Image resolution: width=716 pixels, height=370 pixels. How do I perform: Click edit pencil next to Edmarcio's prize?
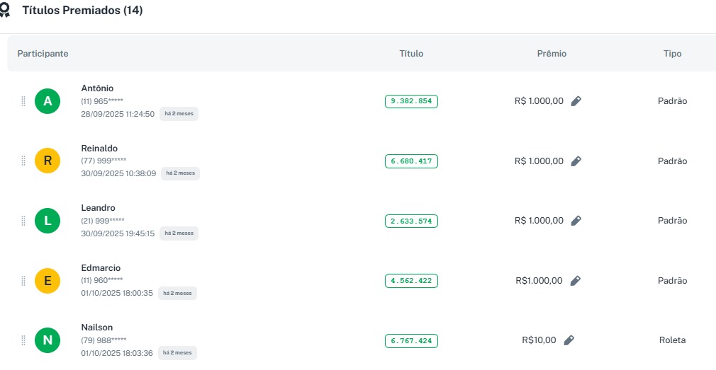coord(576,281)
